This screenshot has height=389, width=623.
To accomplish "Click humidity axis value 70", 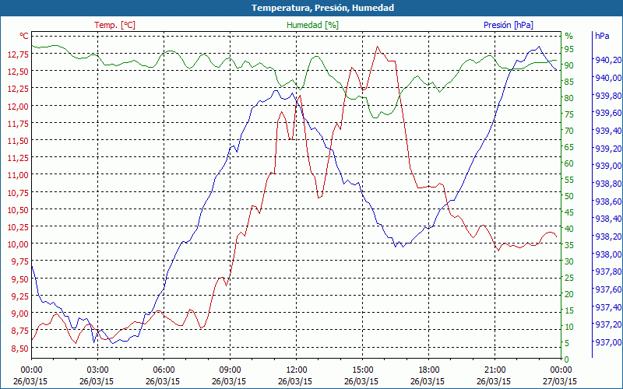I will click(569, 131).
